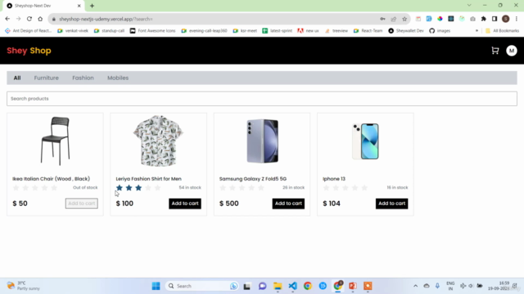Open the weather widget 31°C

[24, 286]
